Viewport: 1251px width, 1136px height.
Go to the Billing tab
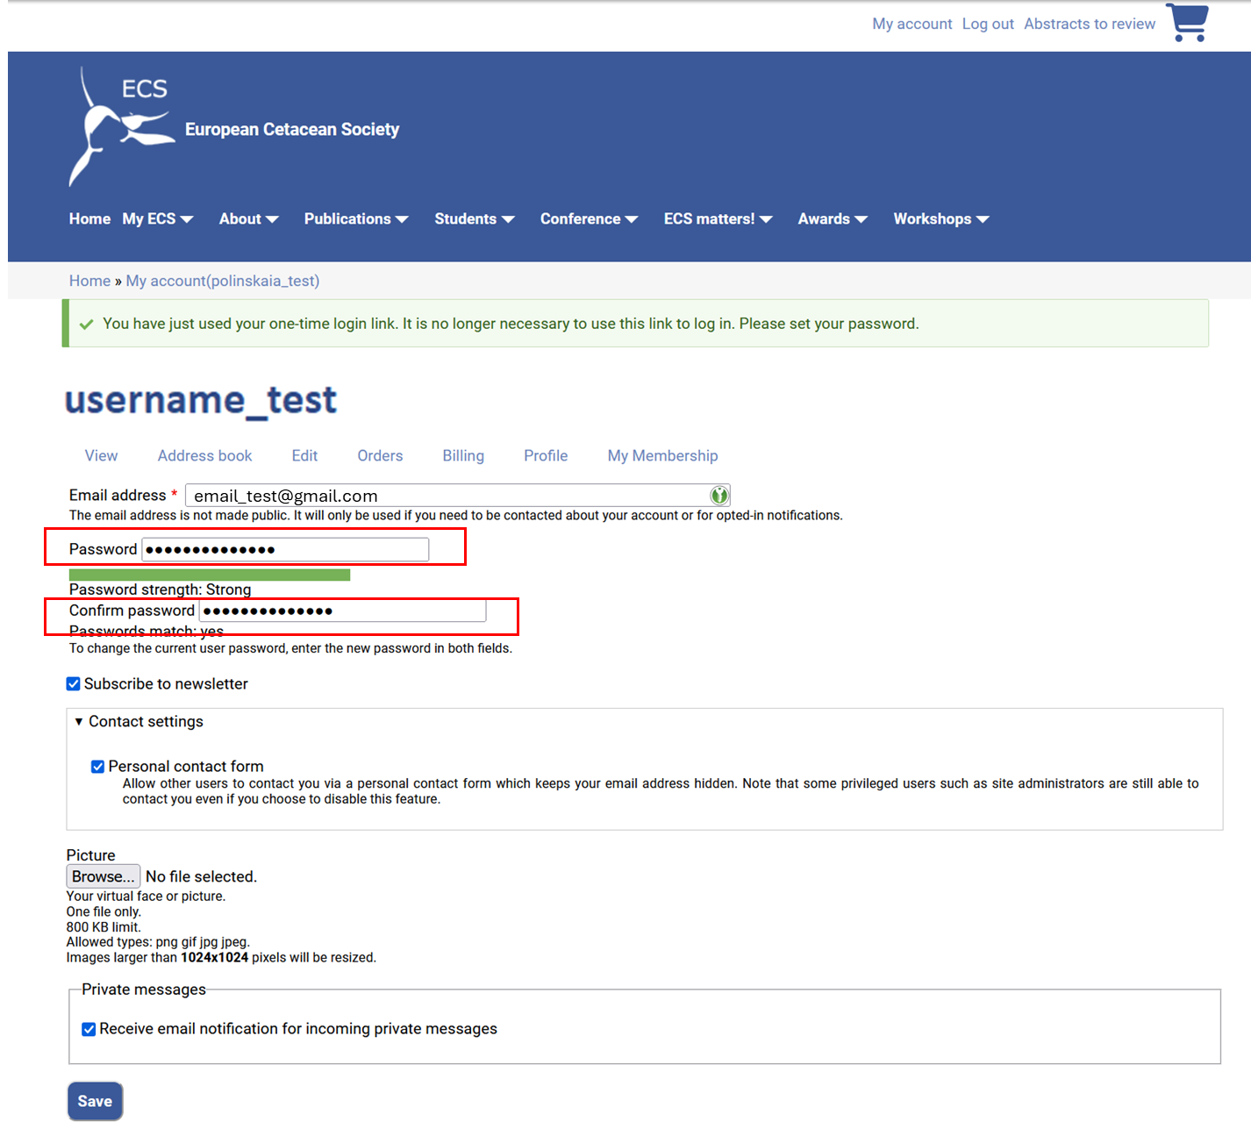pyautogui.click(x=462, y=456)
